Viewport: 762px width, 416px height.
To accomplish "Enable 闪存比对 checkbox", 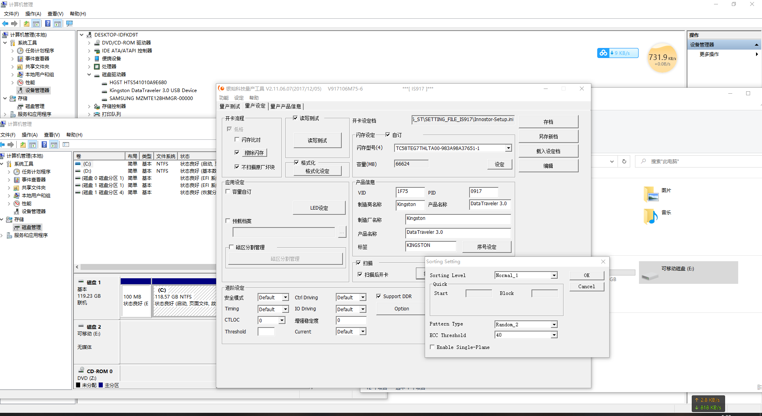I will tap(237, 139).
